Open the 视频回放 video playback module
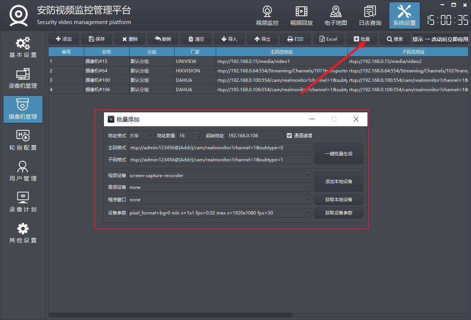 tap(301, 15)
